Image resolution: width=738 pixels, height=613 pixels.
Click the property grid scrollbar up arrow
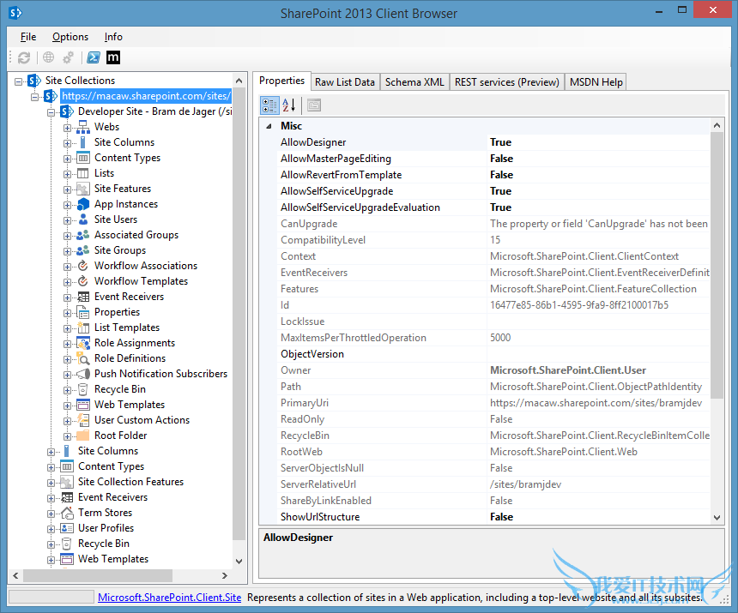tap(717, 125)
